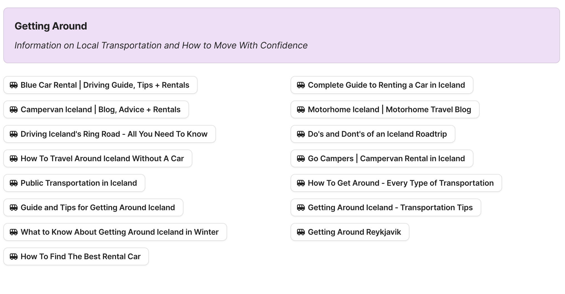Click bus icon by How To Find The Best Rental Car

click(14, 256)
